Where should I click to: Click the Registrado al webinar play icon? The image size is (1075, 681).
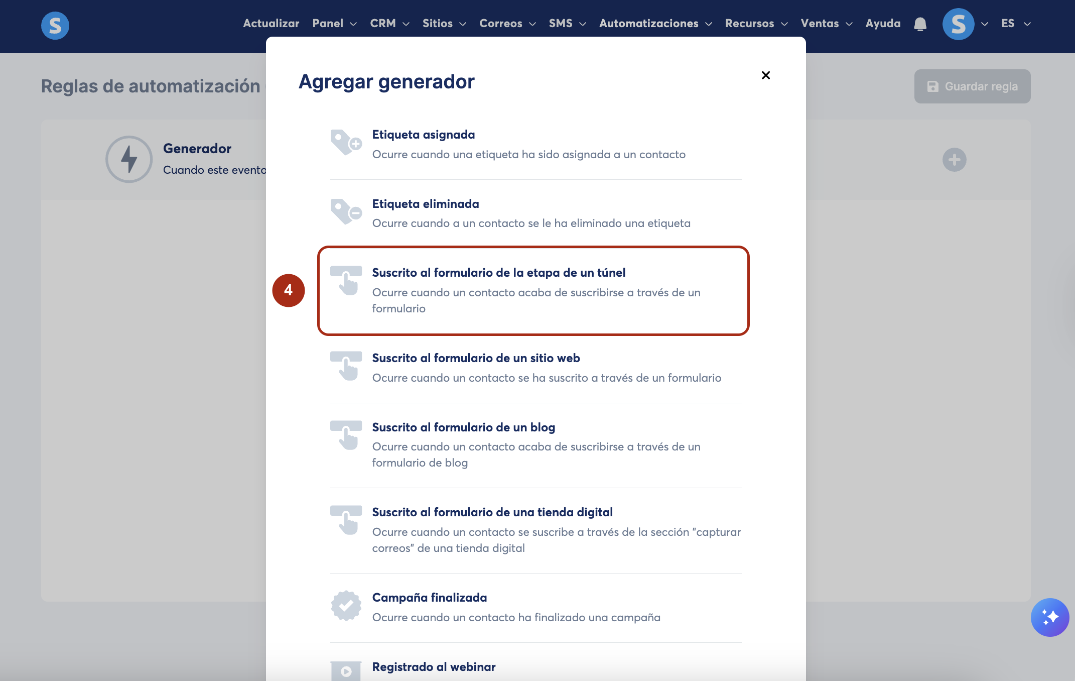click(346, 671)
